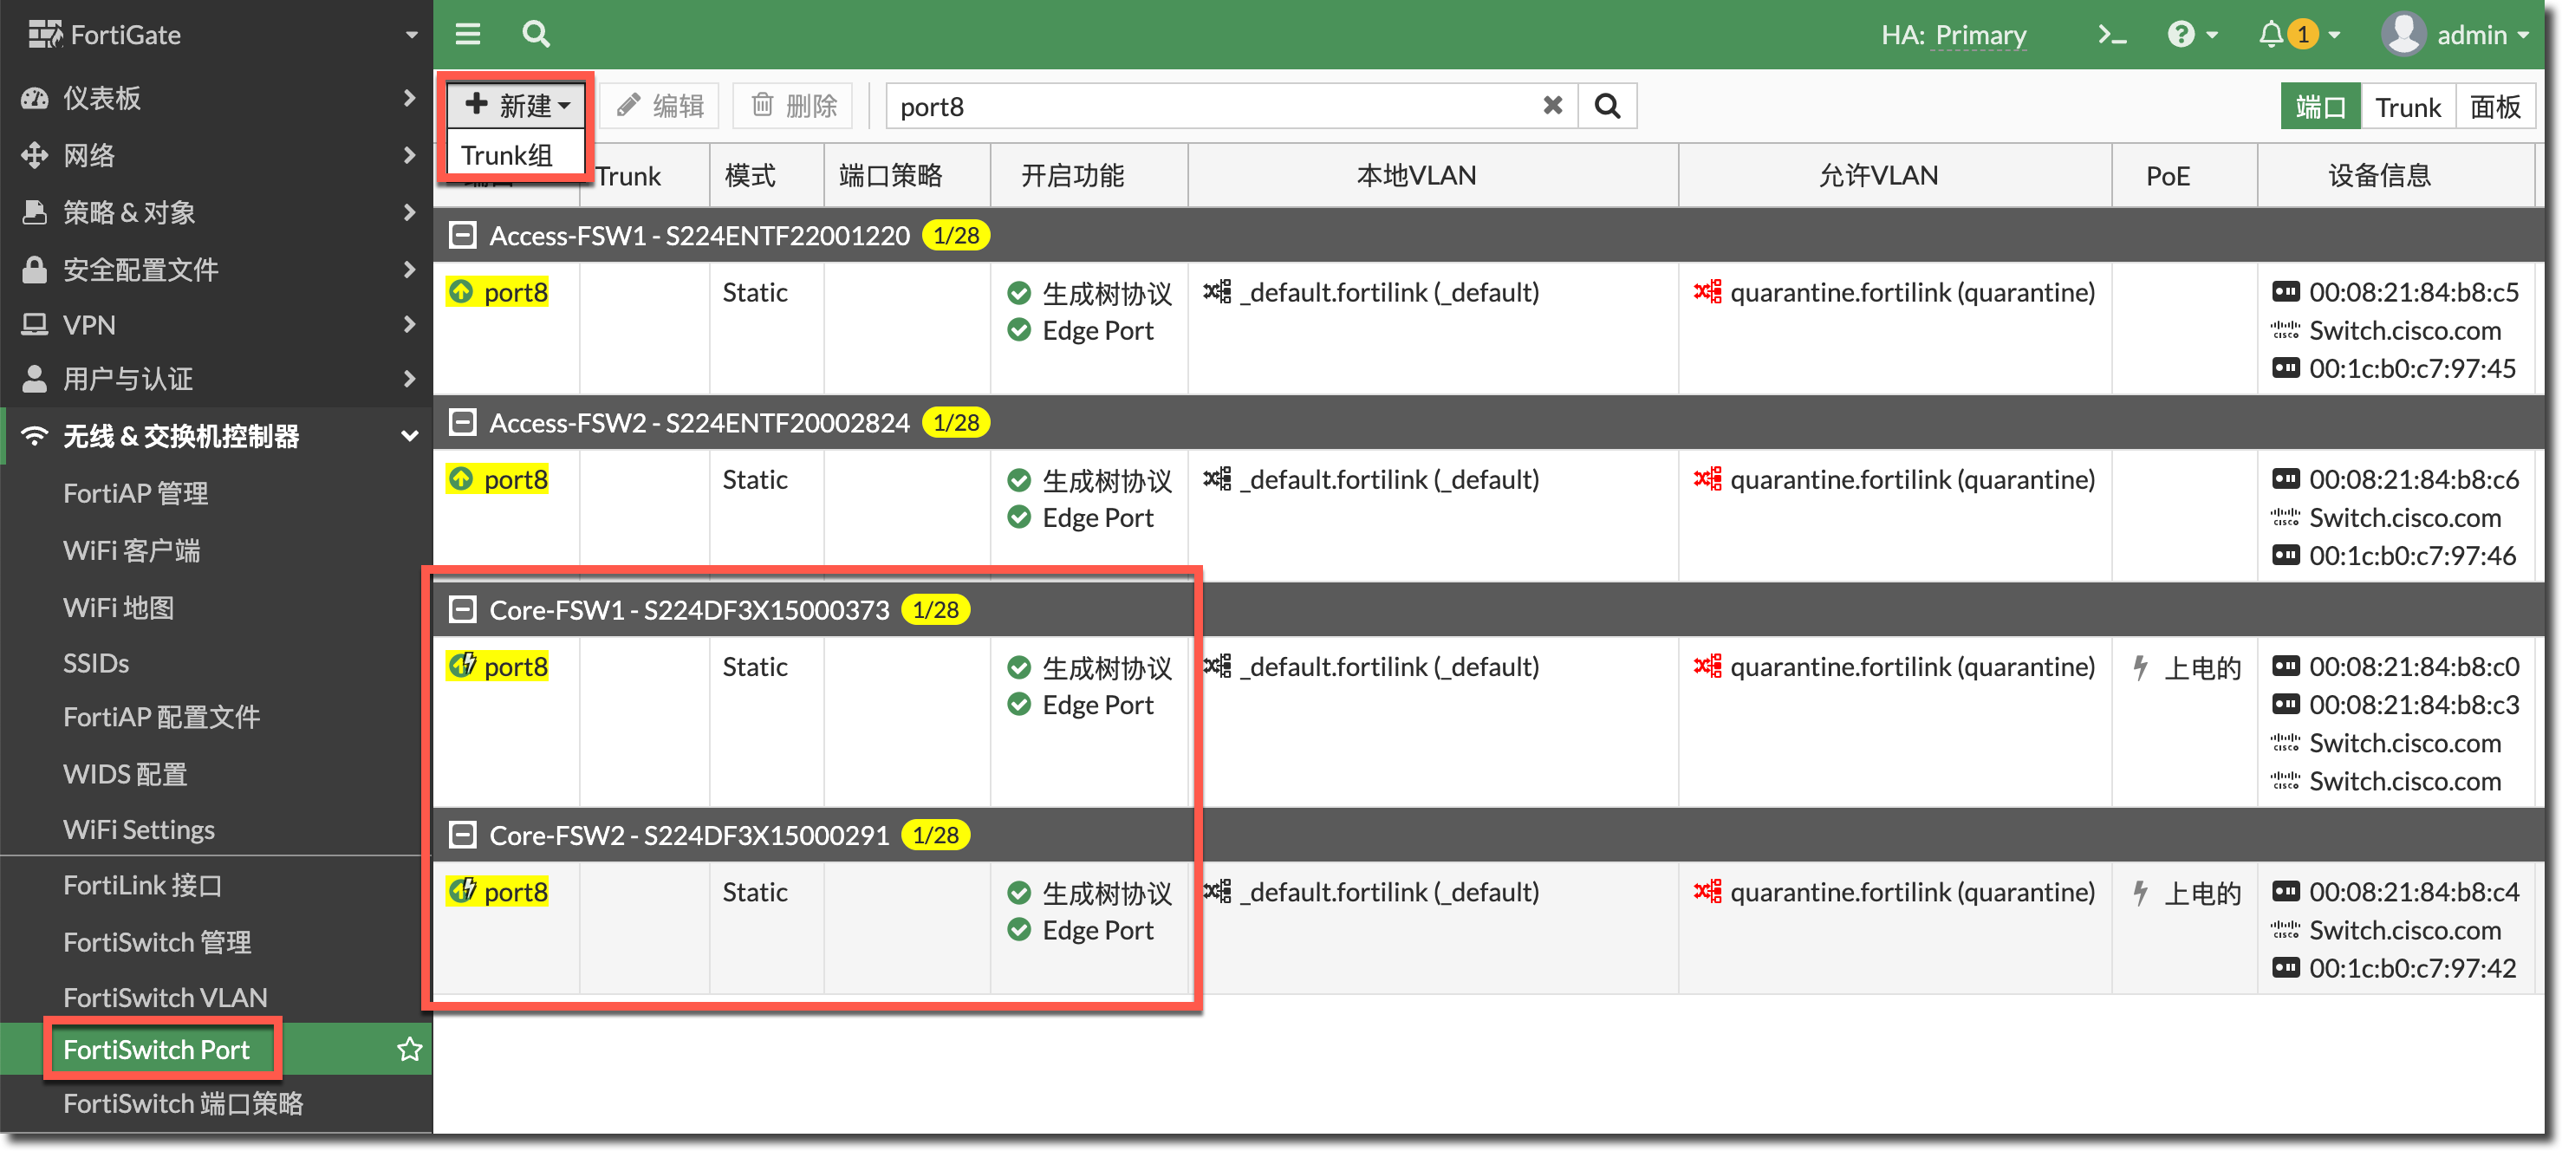Screen dimensions: 2562x1151
Task: Collapse the Core-FSW1 switch group
Action: (x=461, y=610)
